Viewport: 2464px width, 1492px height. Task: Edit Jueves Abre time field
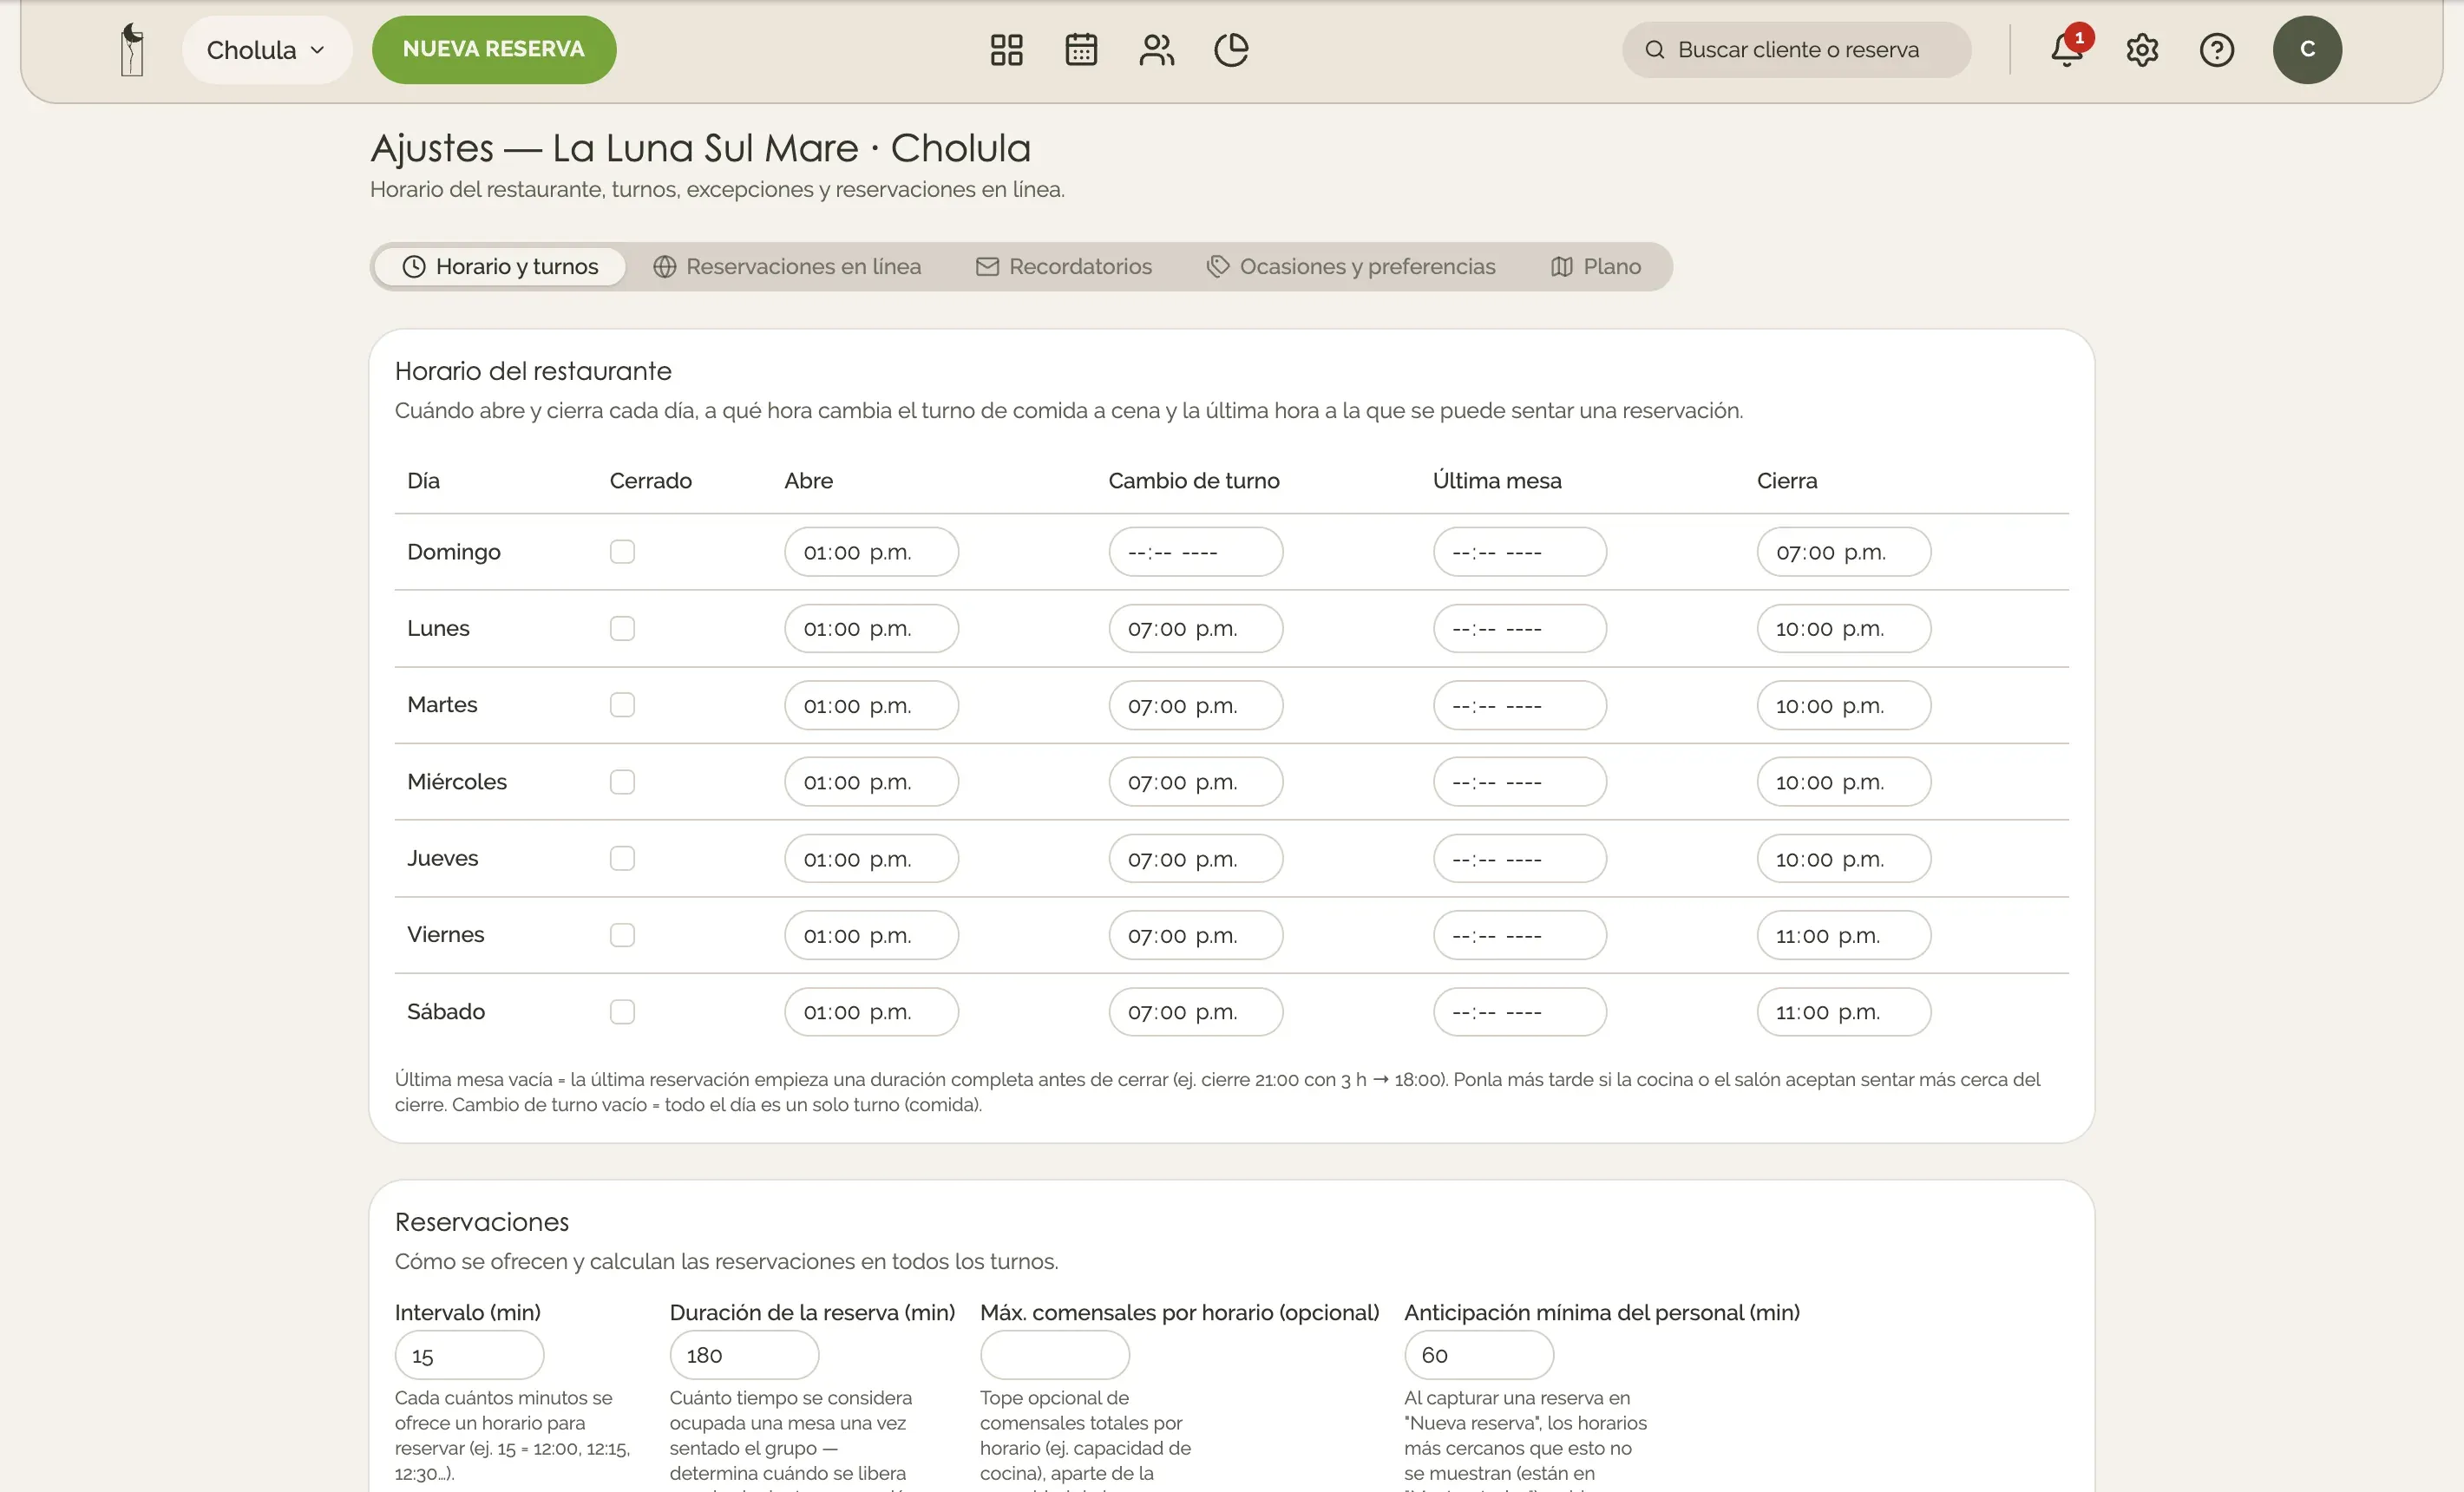coord(871,858)
